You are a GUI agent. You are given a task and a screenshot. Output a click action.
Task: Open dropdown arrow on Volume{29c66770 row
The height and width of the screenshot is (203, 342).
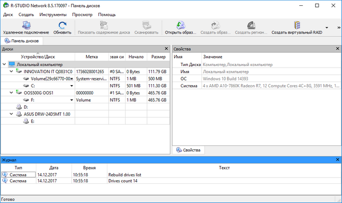coord(72,79)
